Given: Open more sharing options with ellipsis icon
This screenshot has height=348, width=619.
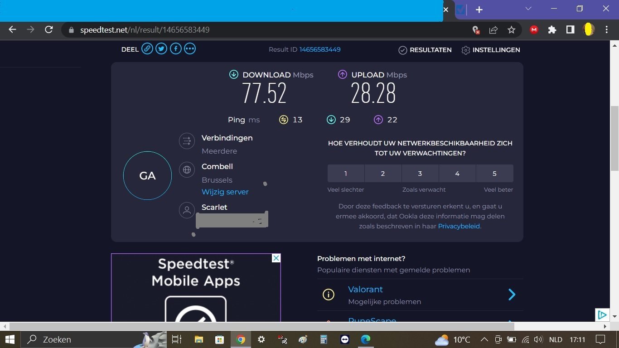Looking at the screenshot, I should click(x=190, y=49).
